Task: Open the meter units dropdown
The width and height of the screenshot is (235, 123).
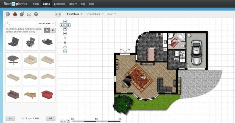Action: coord(64,121)
